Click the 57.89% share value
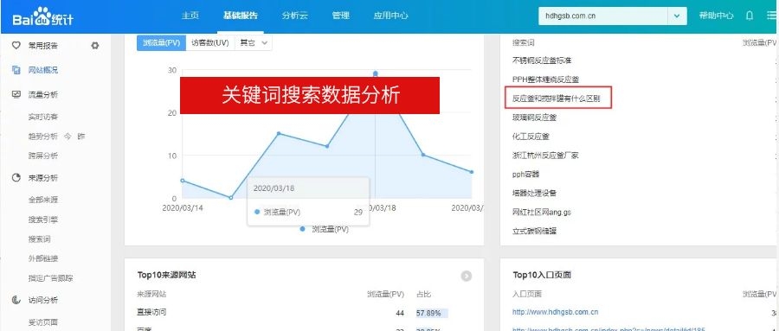The width and height of the screenshot is (779, 331). point(428,313)
